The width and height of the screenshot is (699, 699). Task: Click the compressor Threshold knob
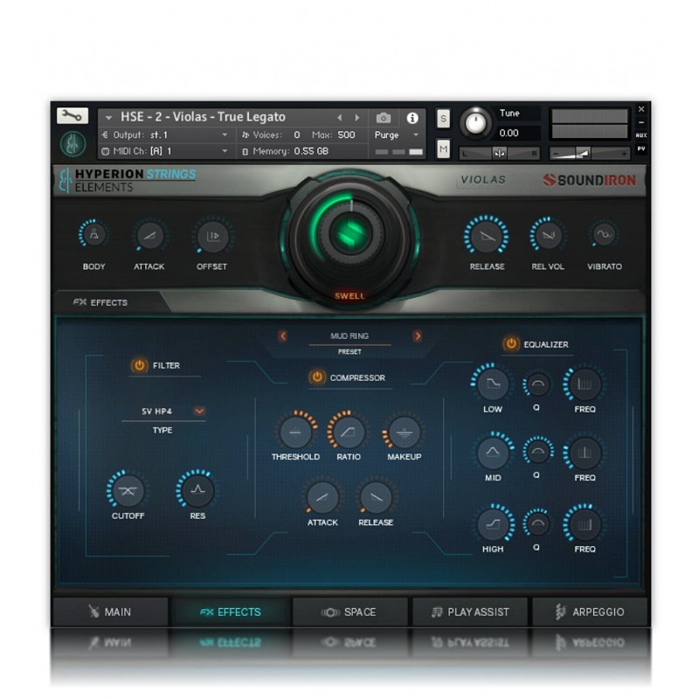click(295, 432)
